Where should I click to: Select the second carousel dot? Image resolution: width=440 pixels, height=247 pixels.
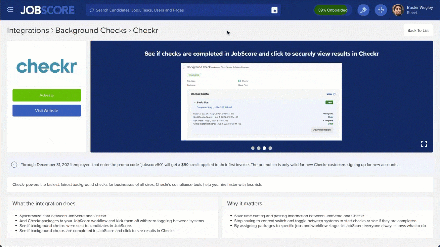(259, 148)
